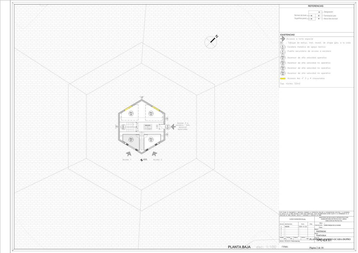Viewport: 358px width, 253px height.
Task: Click the Asc 01 circle in legend
Action: tap(283, 58)
